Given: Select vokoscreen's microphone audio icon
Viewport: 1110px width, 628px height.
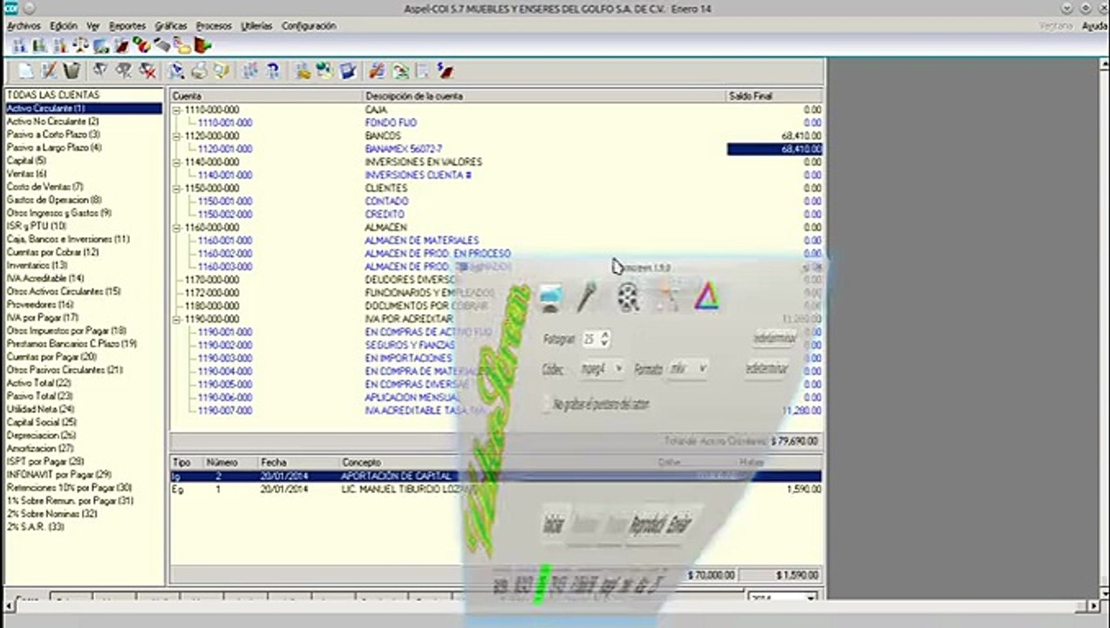Looking at the screenshot, I should [x=587, y=298].
